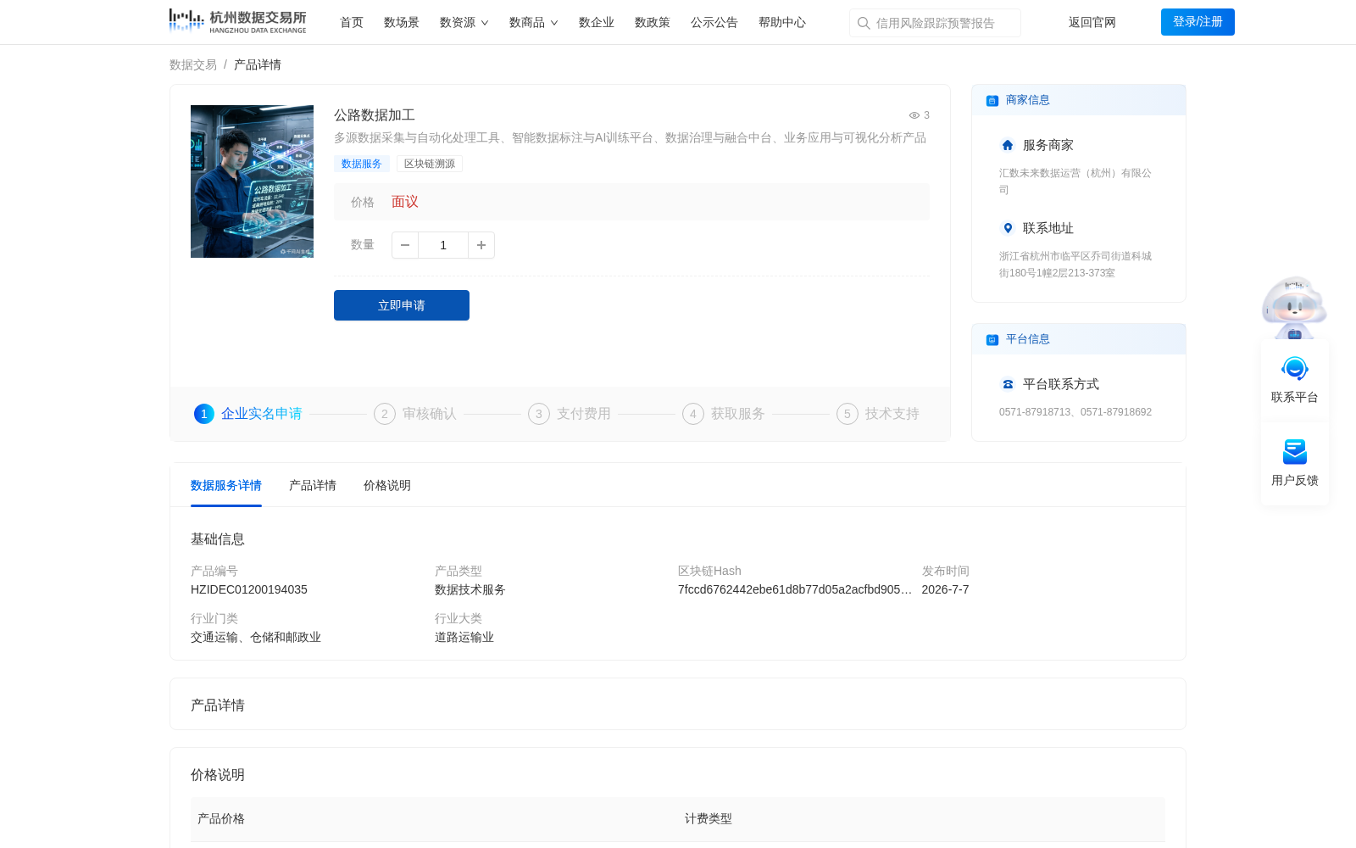Click 交通运输、仓储和邮政业 industry value

(256, 637)
